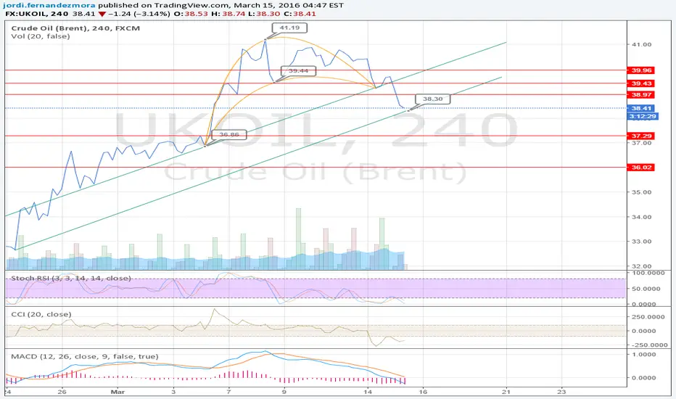Click the 7 date axis label
The image size is (676, 399).
228,392
